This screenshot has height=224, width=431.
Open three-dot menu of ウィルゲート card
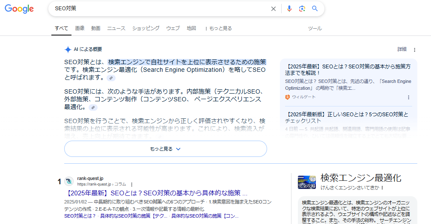click(408, 97)
